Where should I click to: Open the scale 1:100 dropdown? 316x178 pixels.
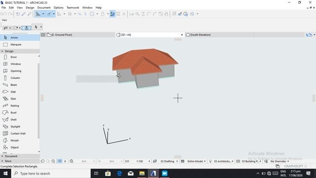(140, 161)
